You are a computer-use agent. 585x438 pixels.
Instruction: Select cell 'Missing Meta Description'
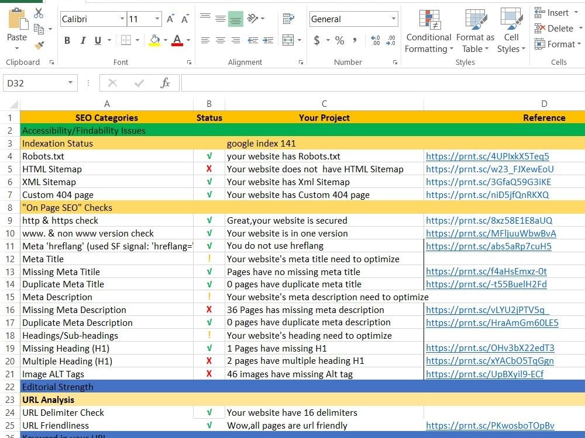point(106,310)
